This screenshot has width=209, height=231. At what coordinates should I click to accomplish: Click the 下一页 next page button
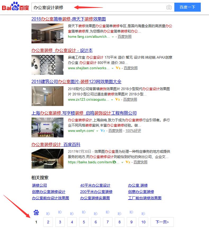click(162, 222)
